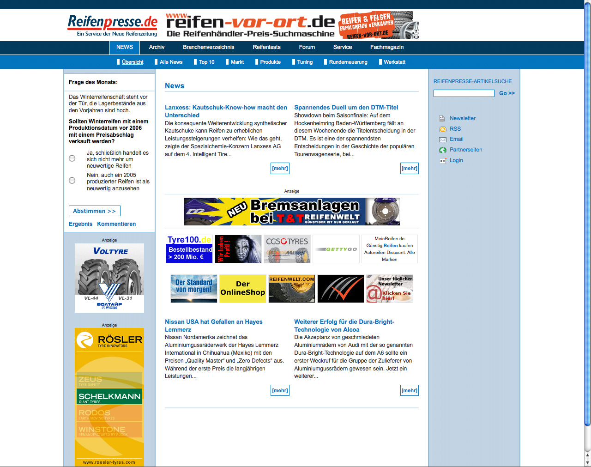Screen dimensions: 591x467
Task: Open the poll Ergebnis link
Action: (81, 224)
